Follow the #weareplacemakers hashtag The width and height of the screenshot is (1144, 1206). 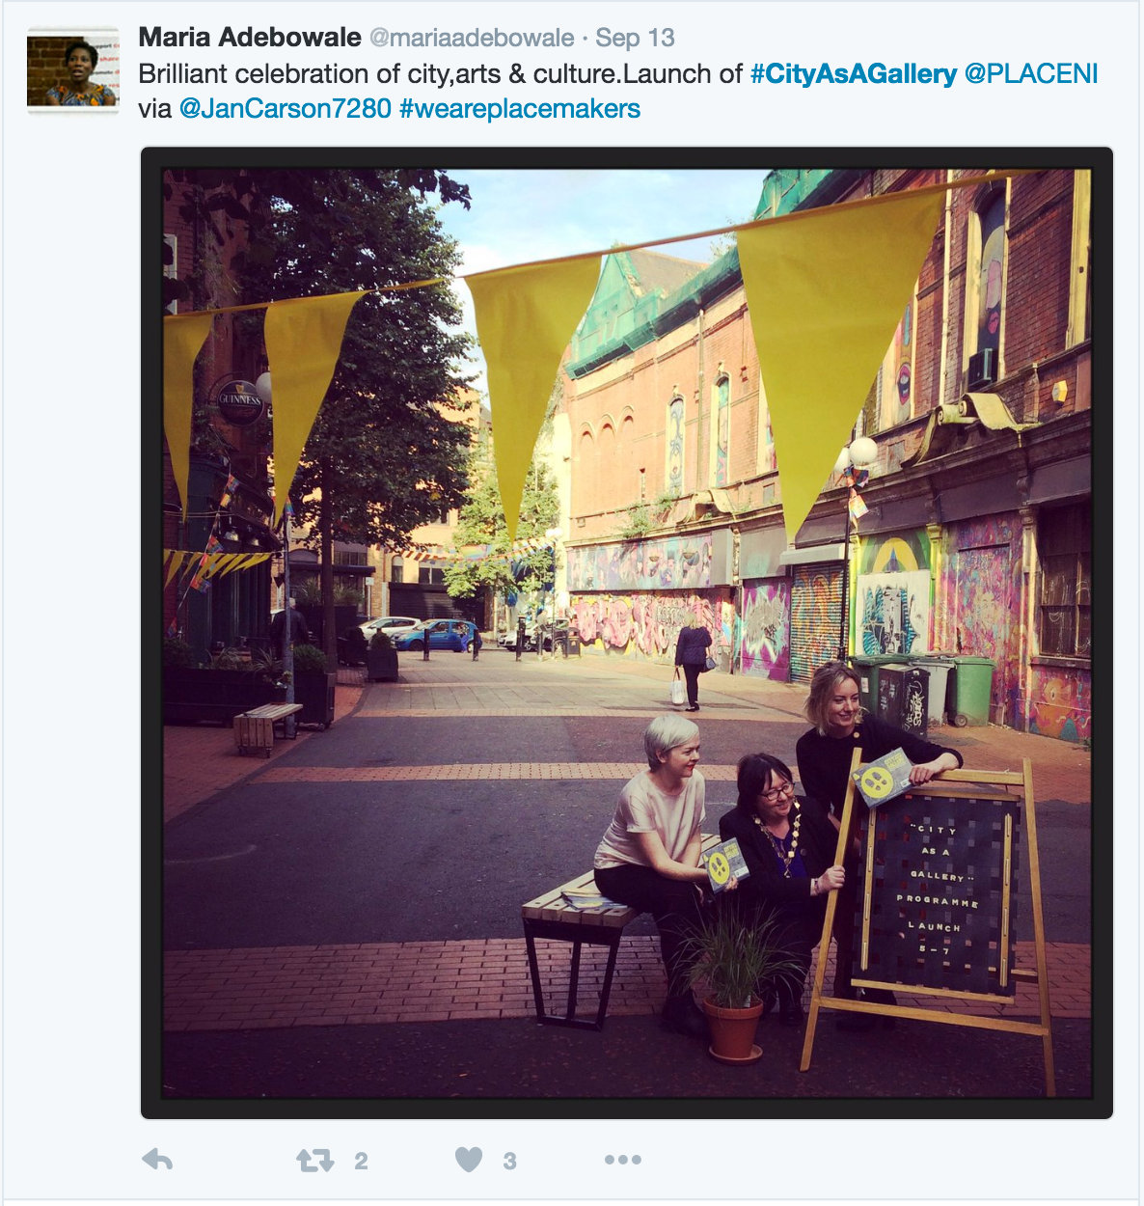point(520,108)
